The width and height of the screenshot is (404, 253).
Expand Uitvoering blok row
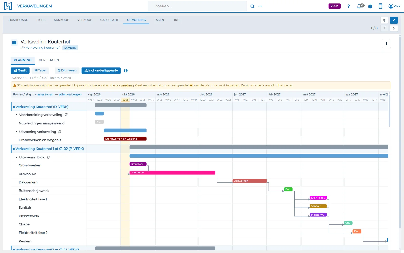17,157
